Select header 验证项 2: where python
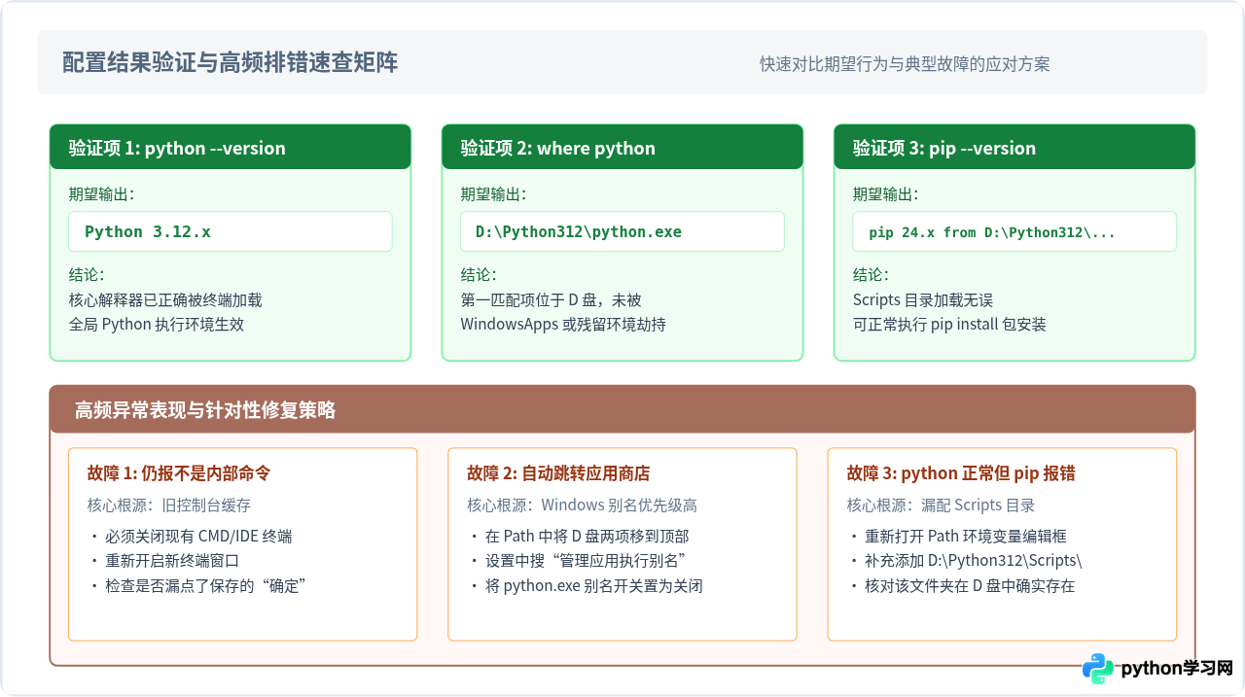This screenshot has height=697, width=1245. (622, 147)
